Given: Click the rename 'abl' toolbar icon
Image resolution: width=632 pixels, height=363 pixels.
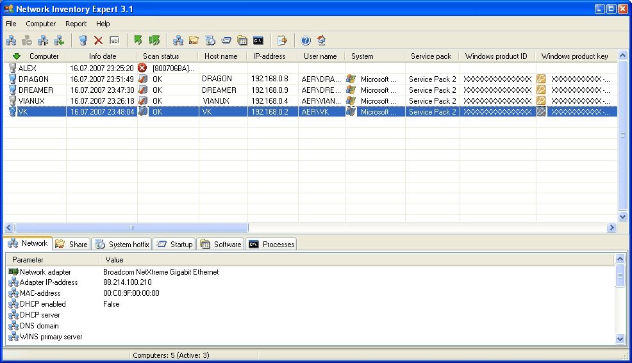Looking at the screenshot, I should point(114,40).
